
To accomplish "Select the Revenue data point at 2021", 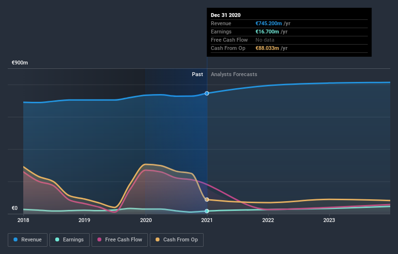I will pyautogui.click(x=207, y=94).
